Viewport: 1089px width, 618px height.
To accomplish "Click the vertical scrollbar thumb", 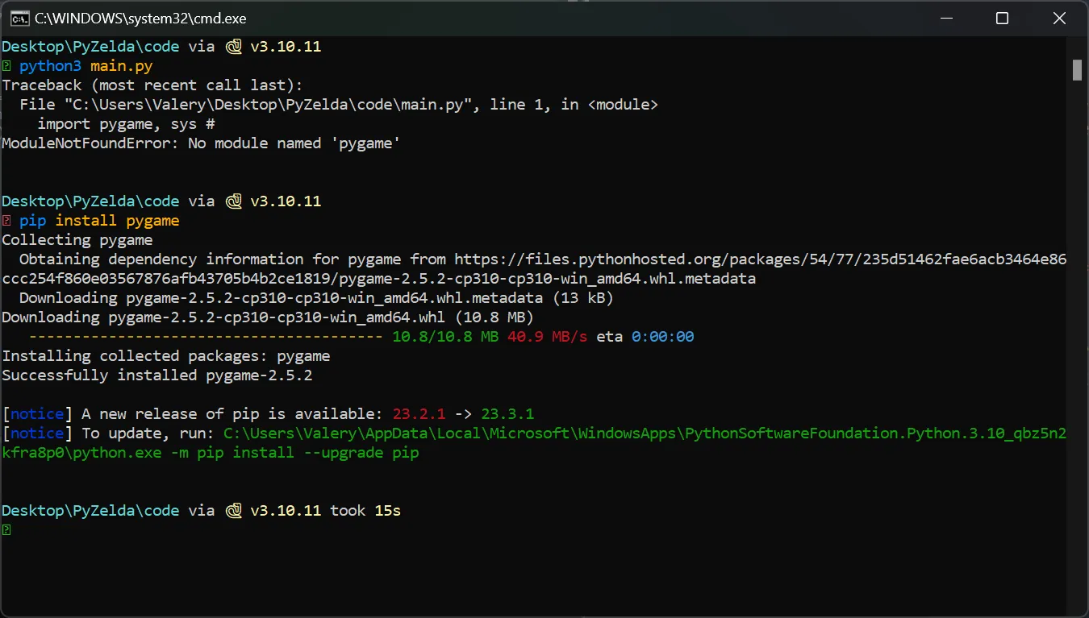I will [x=1077, y=70].
